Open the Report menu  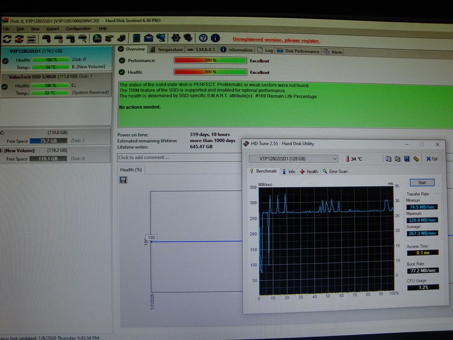tap(52, 29)
